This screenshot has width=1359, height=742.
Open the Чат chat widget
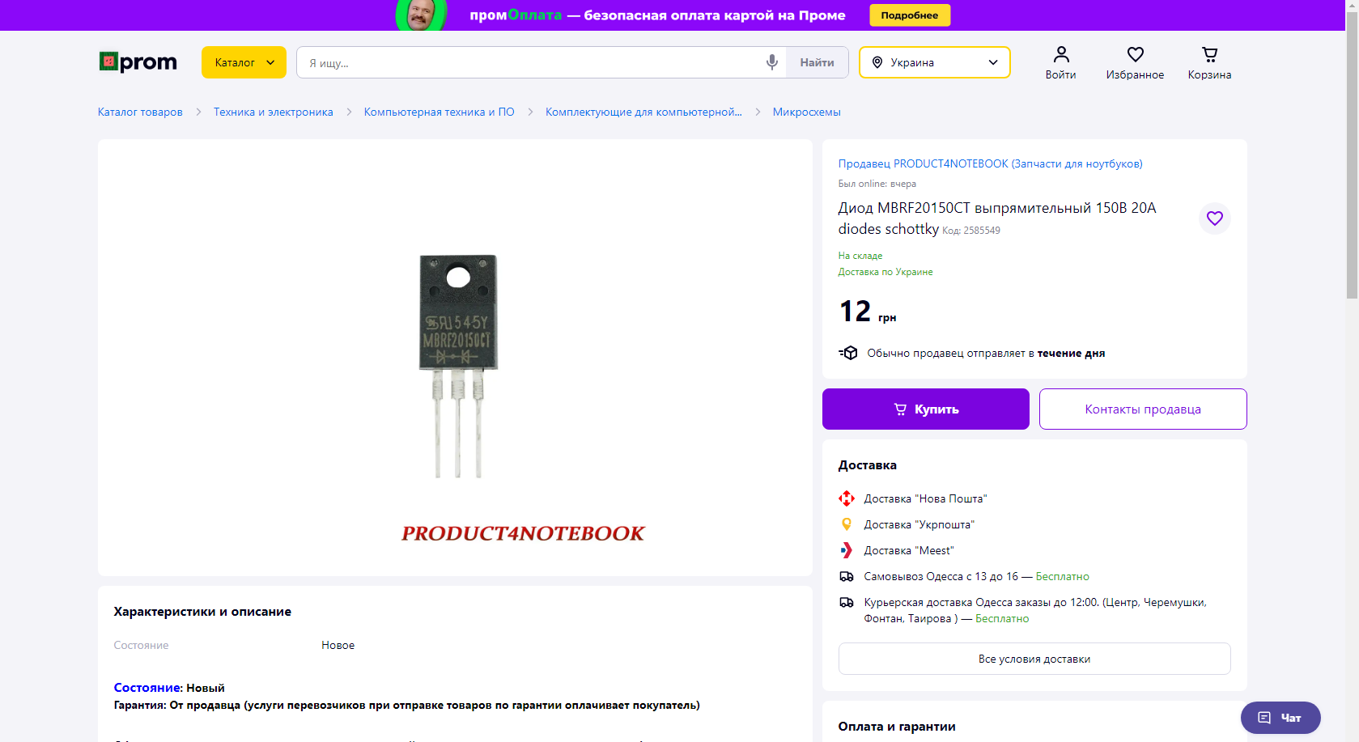(x=1280, y=718)
